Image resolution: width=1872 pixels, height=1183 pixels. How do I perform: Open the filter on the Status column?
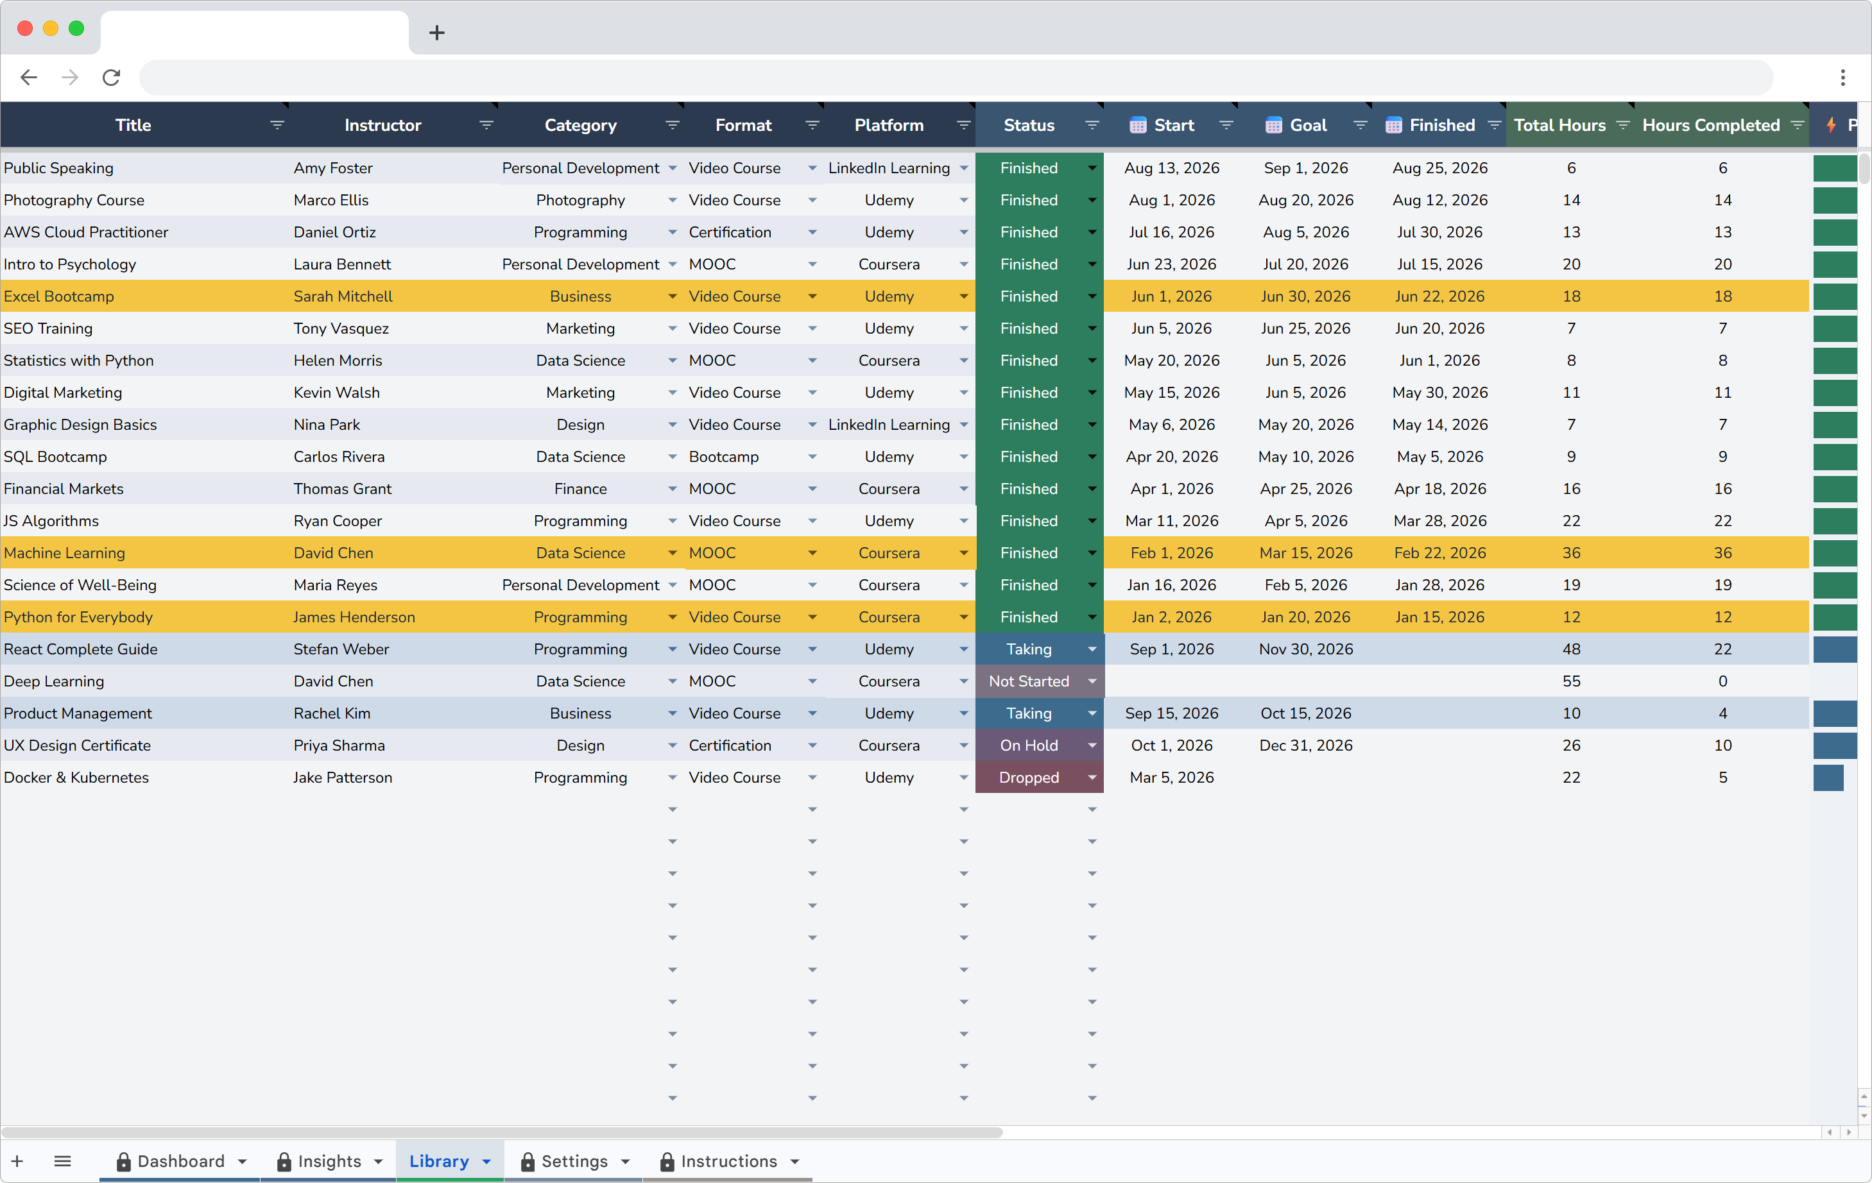(x=1092, y=124)
